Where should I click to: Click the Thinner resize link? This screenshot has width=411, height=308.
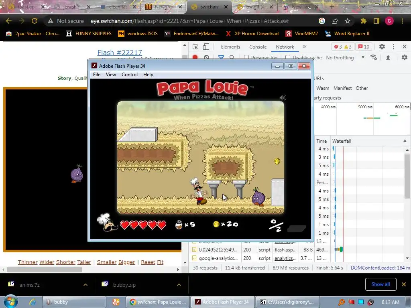pyautogui.click(x=28, y=262)
